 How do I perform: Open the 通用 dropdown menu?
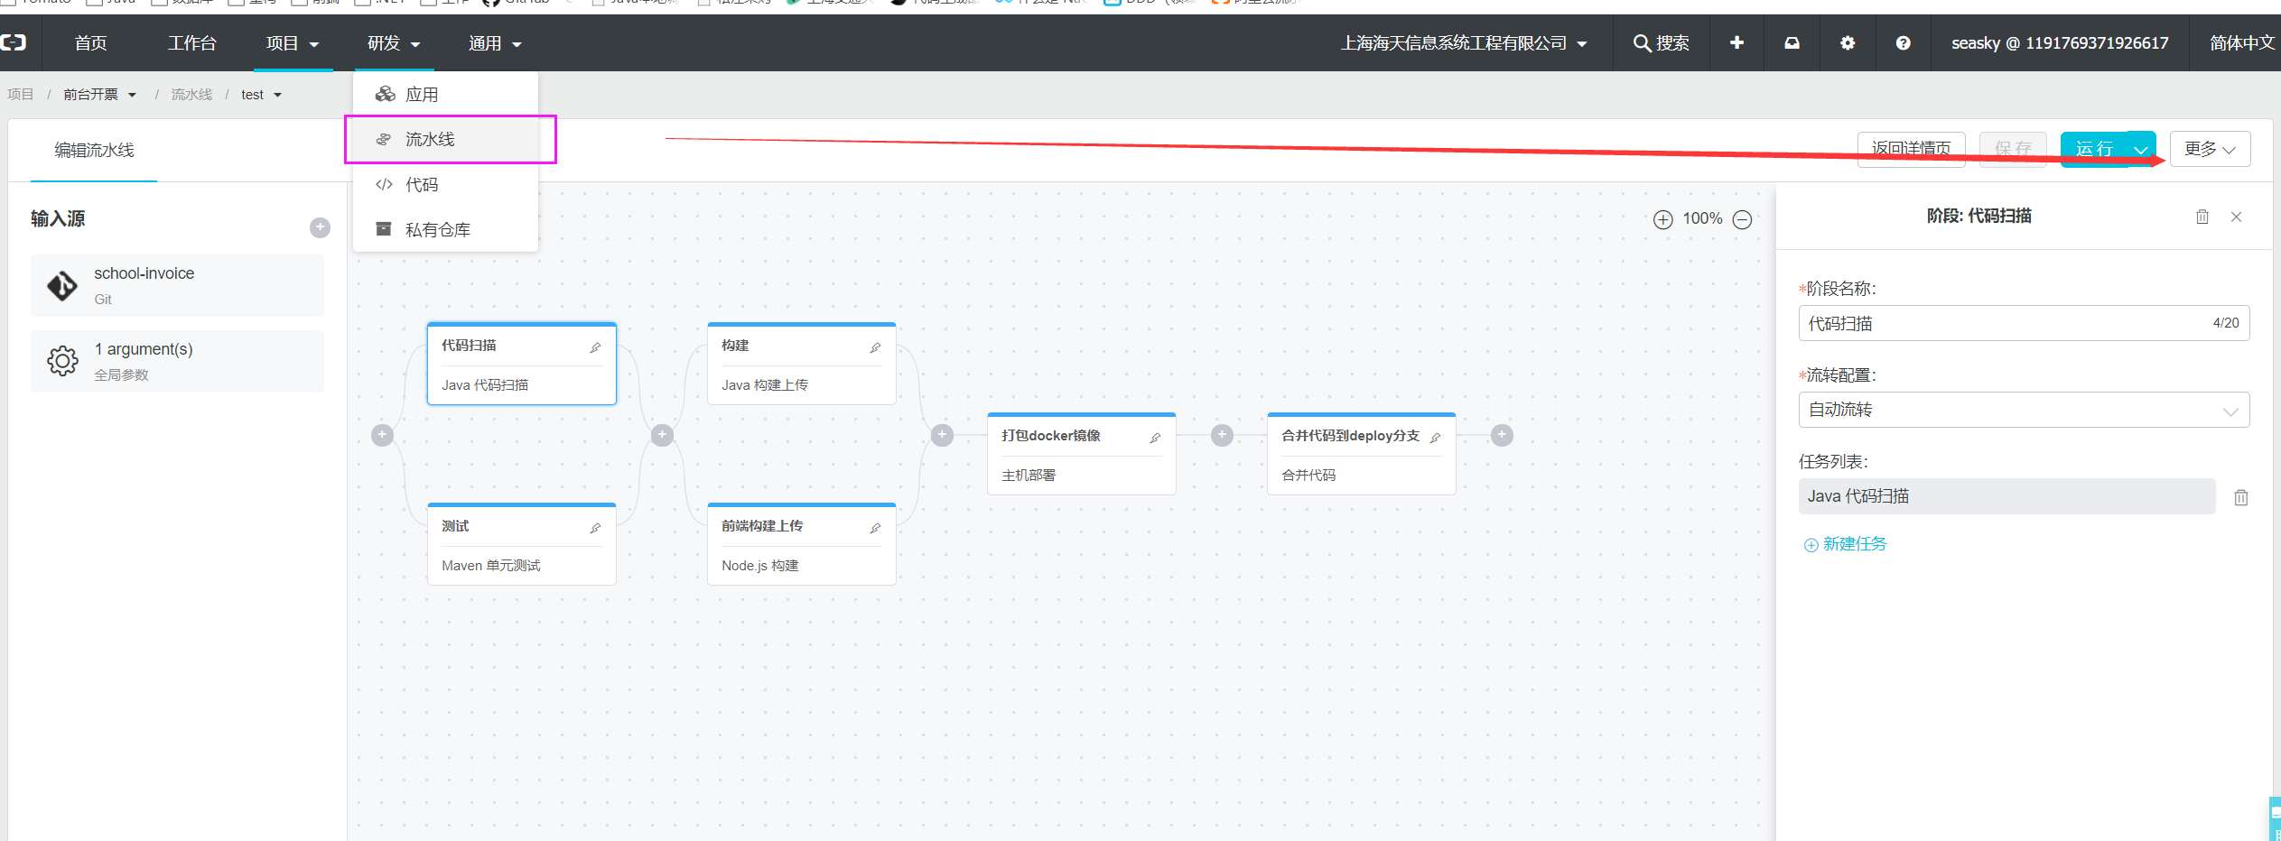495,43
